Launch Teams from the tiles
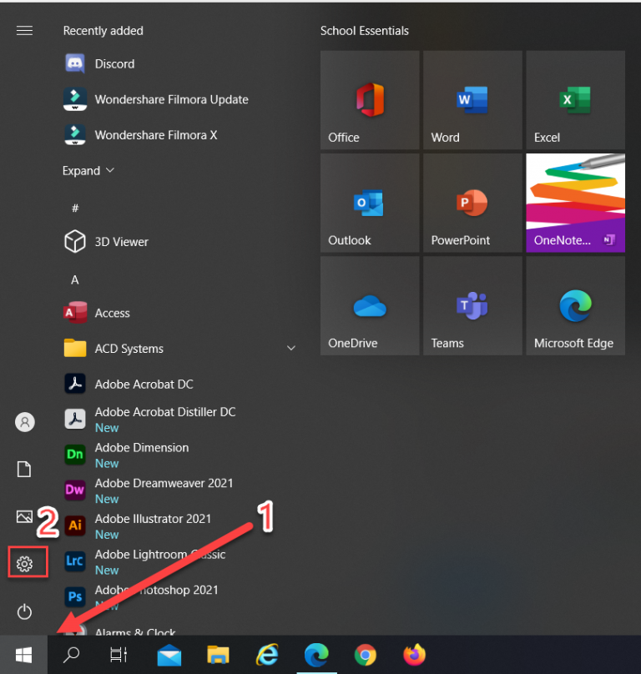The height and width of the screenshot is (674, 641). point(472,305)
